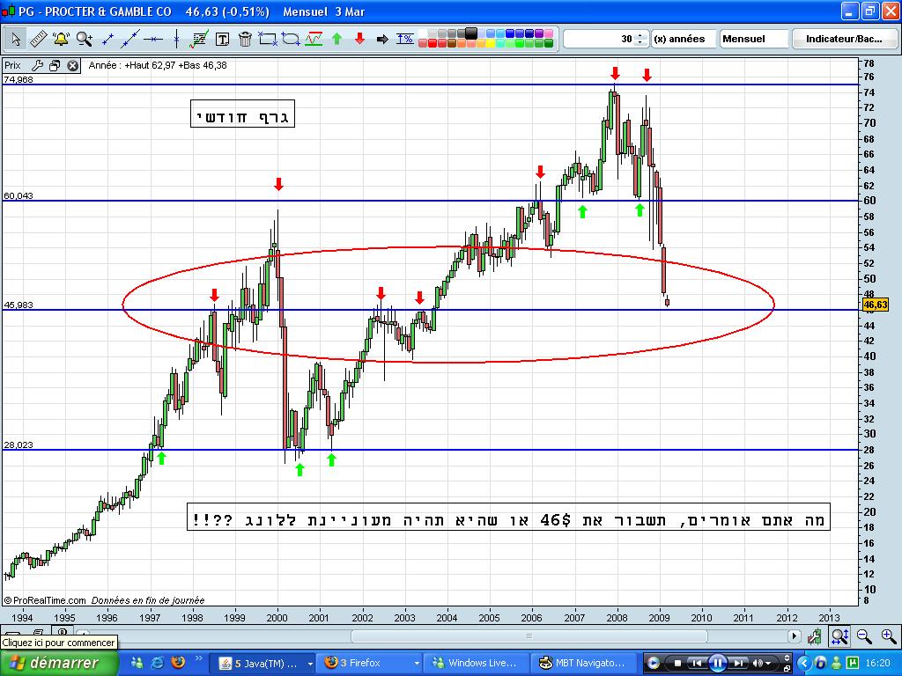Select the text annotation tool
The width and height of the screenshot is (902, 676).
tap(222, 39)
